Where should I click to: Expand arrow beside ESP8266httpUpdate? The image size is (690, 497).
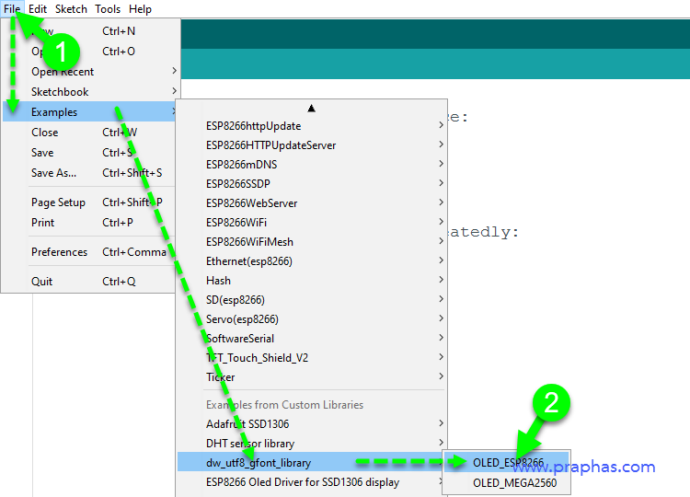441,125
